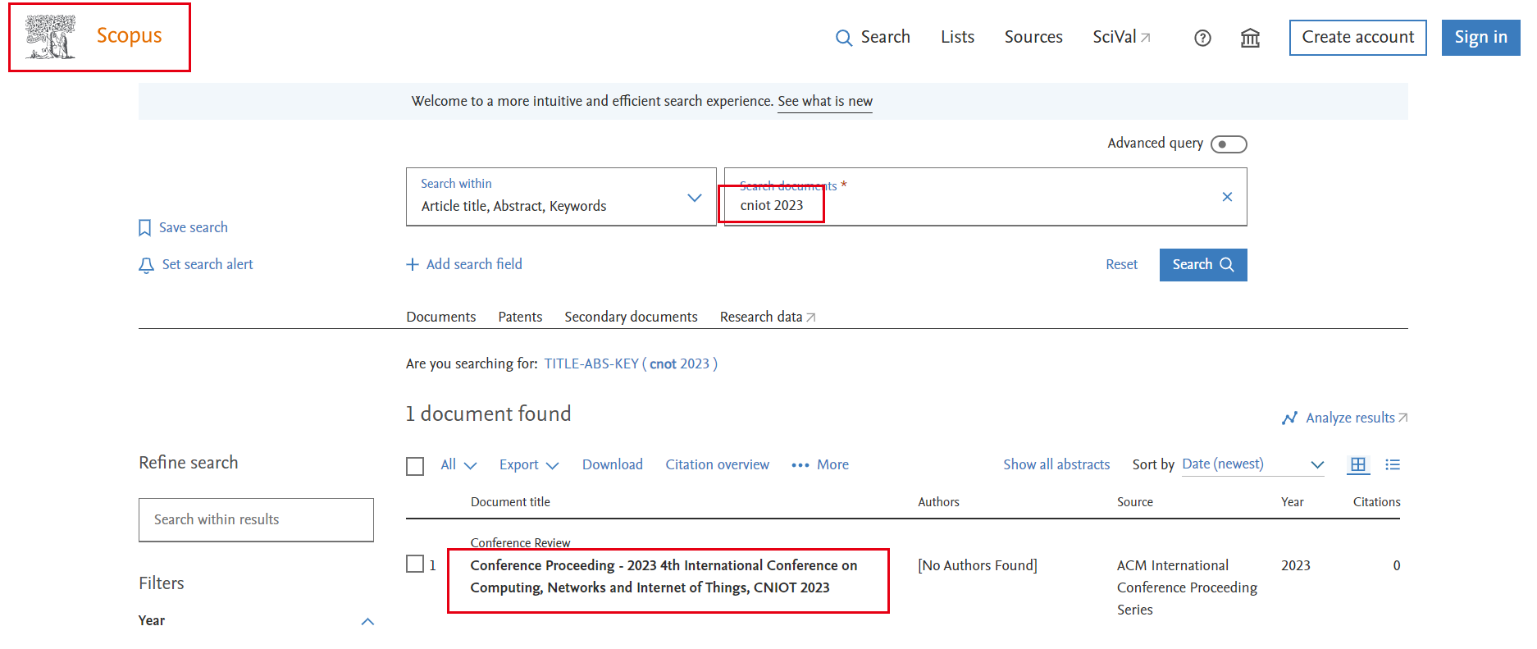Switch to grid table view icon

1358,464
